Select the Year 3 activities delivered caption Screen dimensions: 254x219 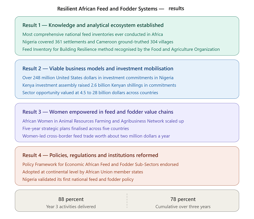pyautogui.click(x=71, y=207)
